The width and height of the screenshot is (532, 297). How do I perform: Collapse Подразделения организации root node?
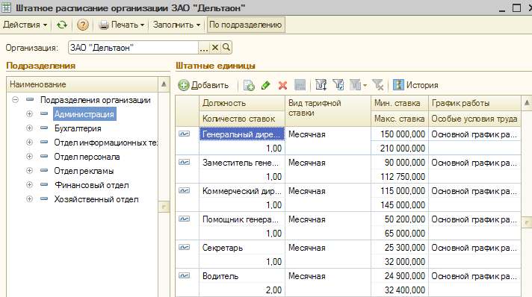(15, 100)
